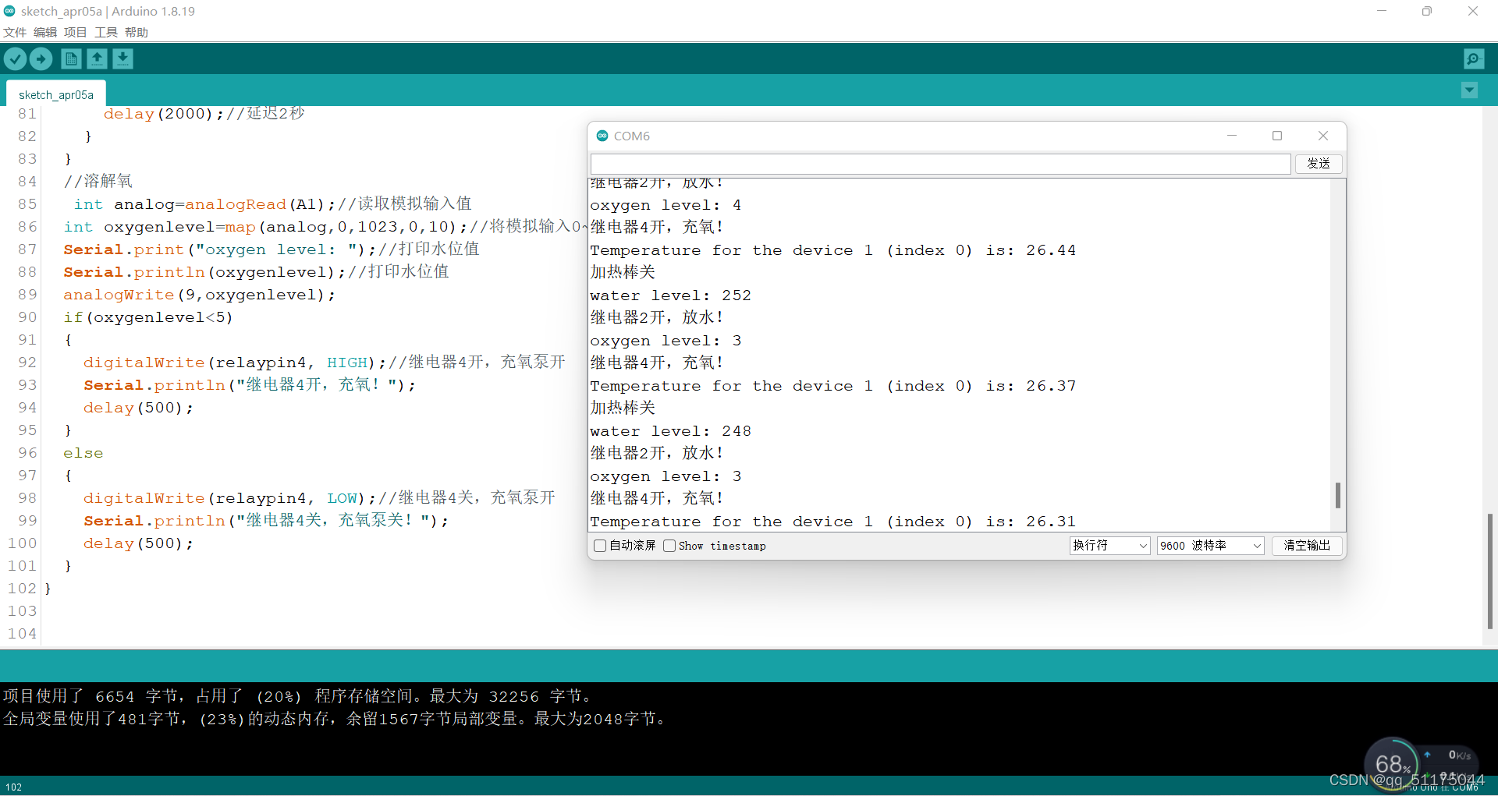Click 'water level: 248' in serial output
1498x796 pixels.
[671, 431]
